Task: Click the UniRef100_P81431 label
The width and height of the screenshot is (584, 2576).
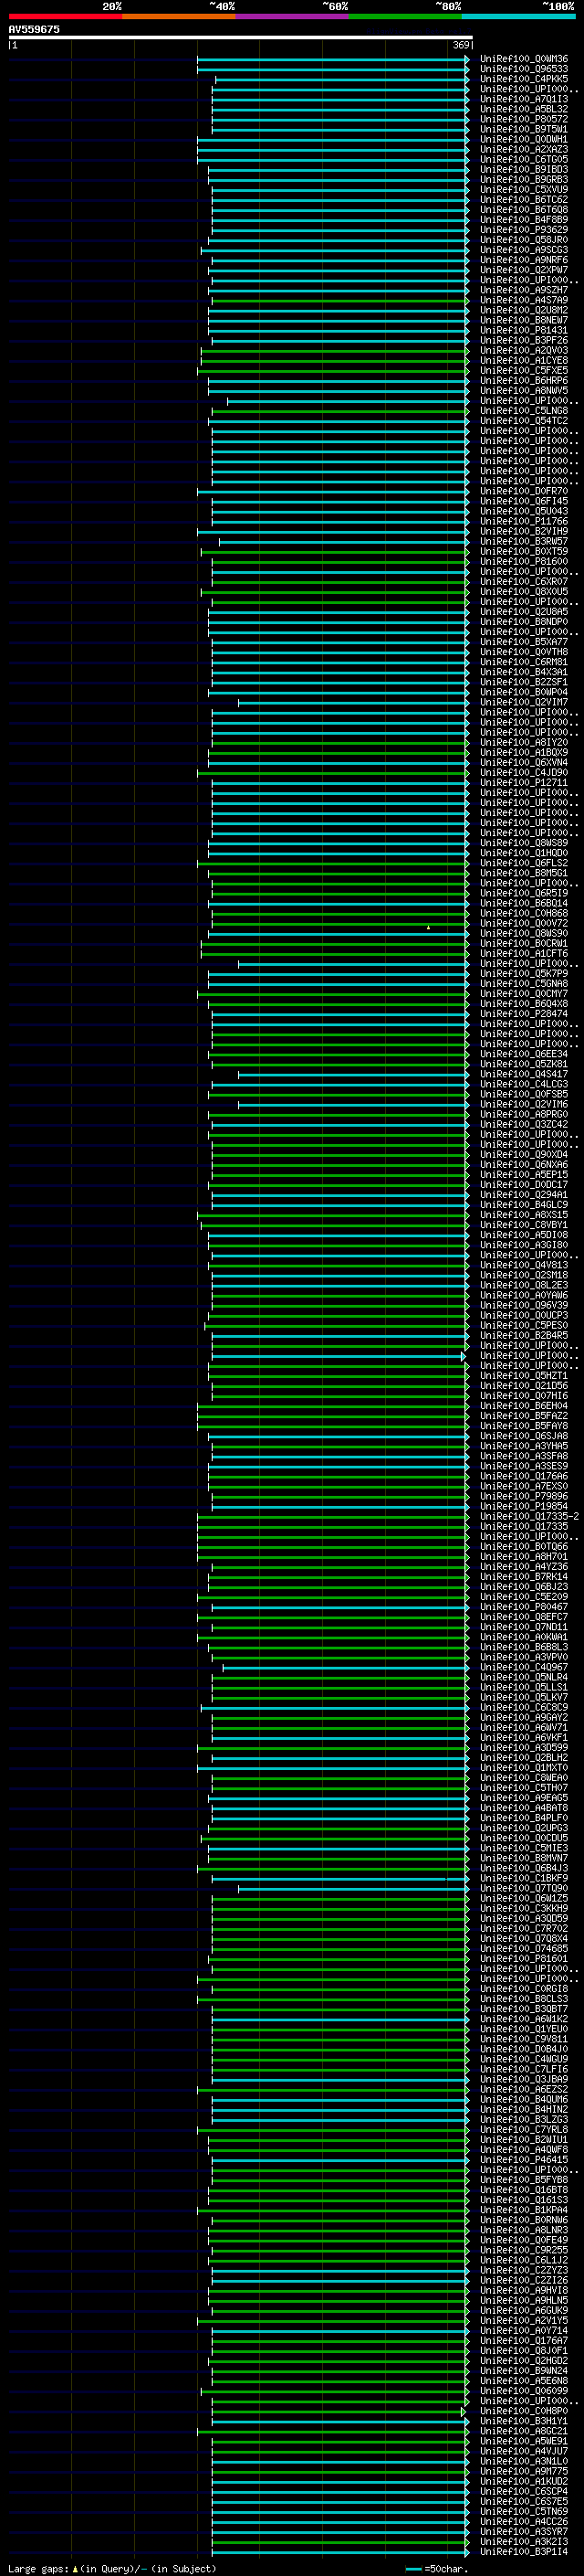Action: (x=524, y=330)
